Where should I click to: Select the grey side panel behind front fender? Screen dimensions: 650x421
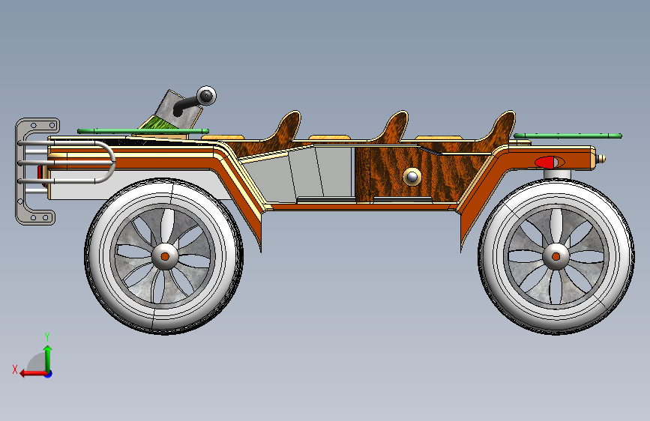pyautogui.click(x=297, y=175)
